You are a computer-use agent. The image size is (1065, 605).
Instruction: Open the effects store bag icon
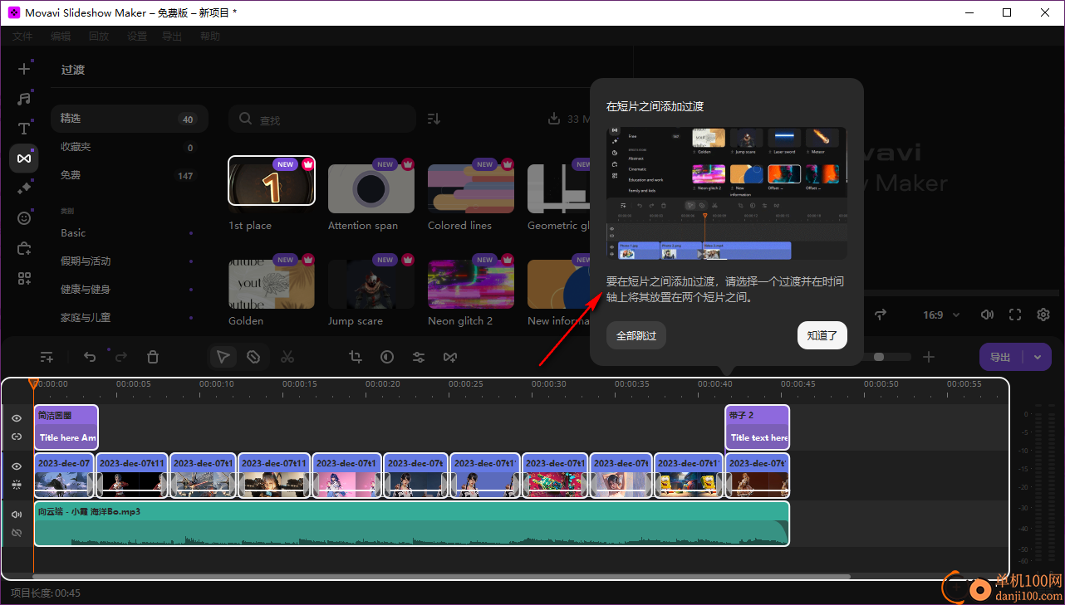click(x=24, y=248)
